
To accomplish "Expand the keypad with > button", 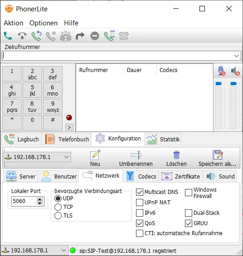I will pyautogui.click(x=69, y=127).
